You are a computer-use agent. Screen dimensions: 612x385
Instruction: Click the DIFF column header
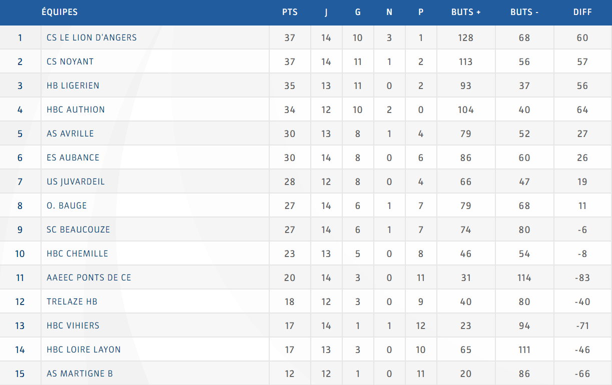[x=582, y=12]
